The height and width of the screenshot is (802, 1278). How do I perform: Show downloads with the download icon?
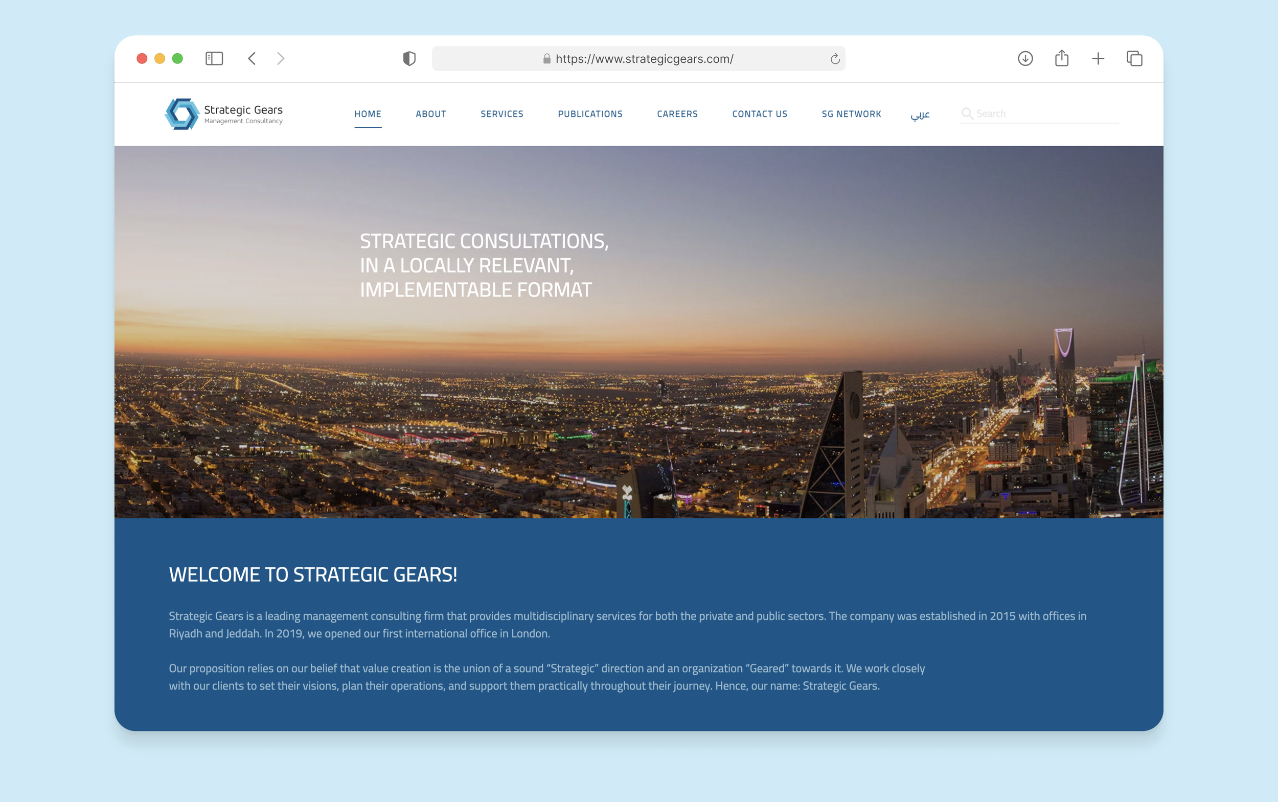coord(1025,58)
